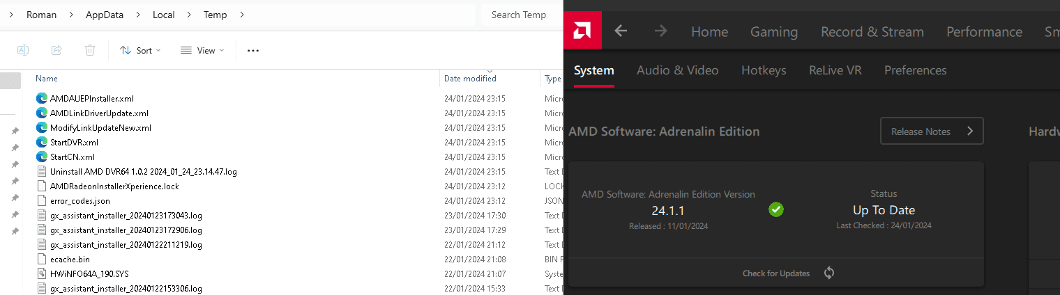
Task: Switch to the Hotkeys sub-tab
Action: 764,70
